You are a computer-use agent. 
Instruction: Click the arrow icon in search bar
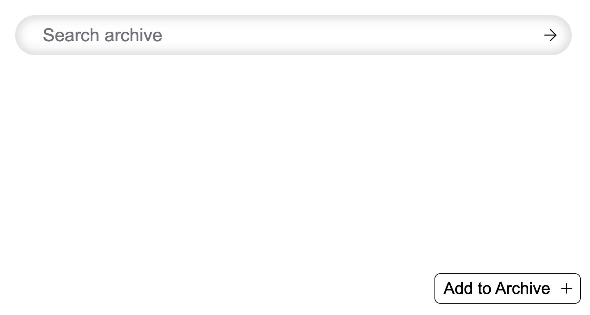[550, 35]
